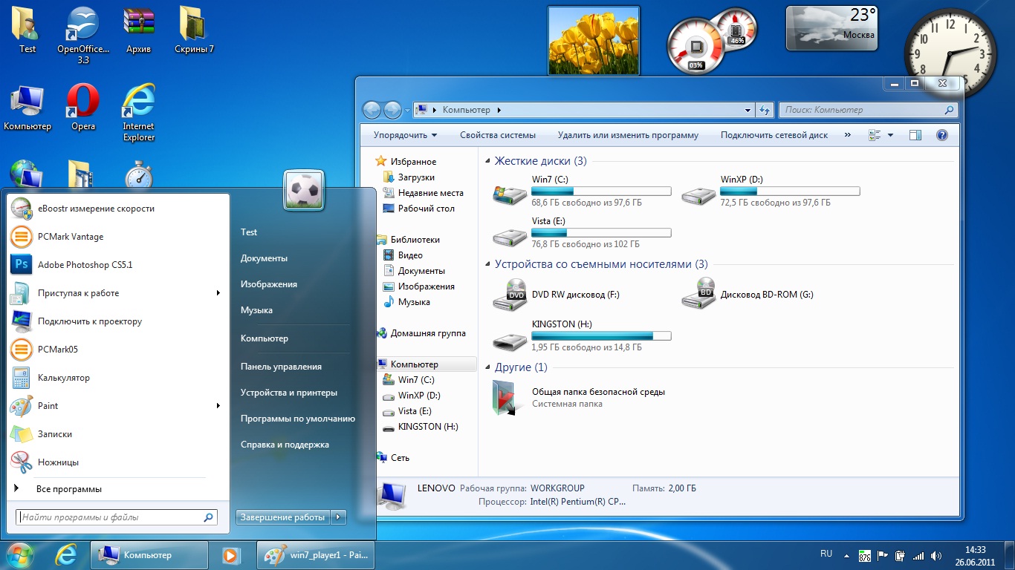The height and width of the screenshot is (570, 1015).
Task: Expand the Paint recent files arrow
Action: click(x=218, y=406)
